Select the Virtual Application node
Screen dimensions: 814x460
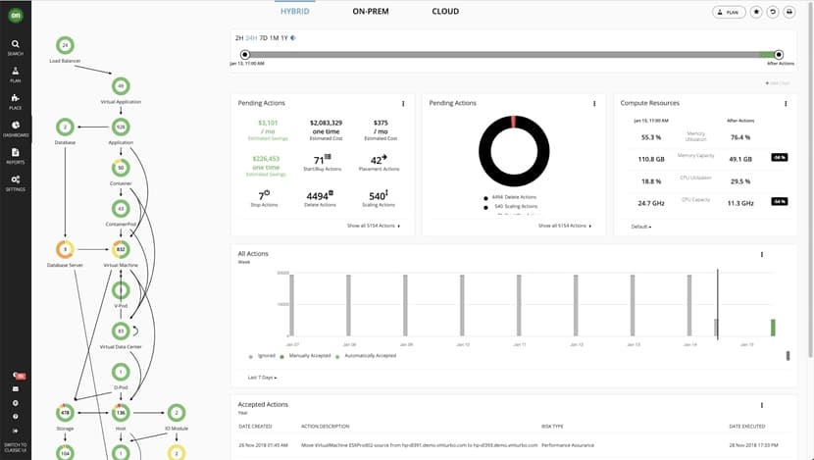(121, 86)
